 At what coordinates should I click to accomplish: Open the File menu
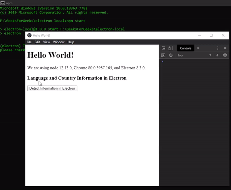coord(29,42)
